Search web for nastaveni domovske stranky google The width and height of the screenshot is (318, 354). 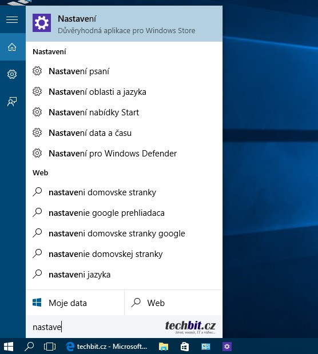point(124,234)
